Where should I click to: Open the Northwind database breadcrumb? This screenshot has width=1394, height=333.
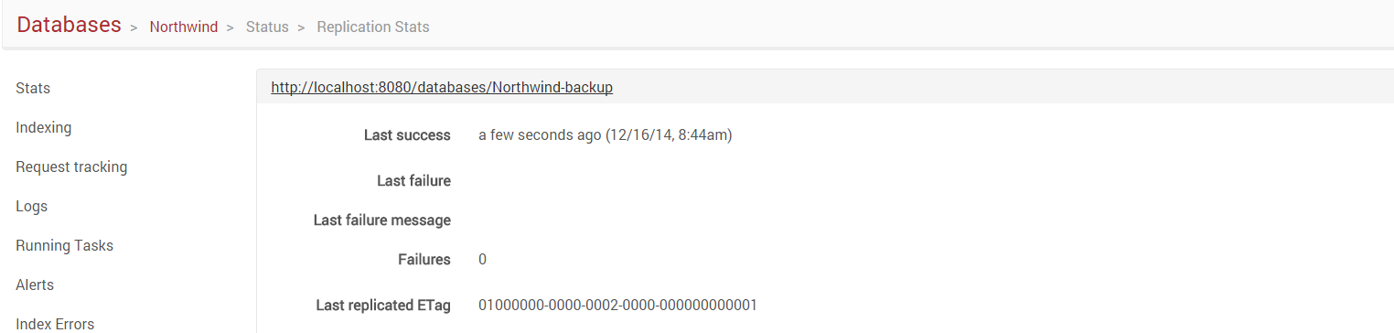pyautogui.click(x=184, y=27)
